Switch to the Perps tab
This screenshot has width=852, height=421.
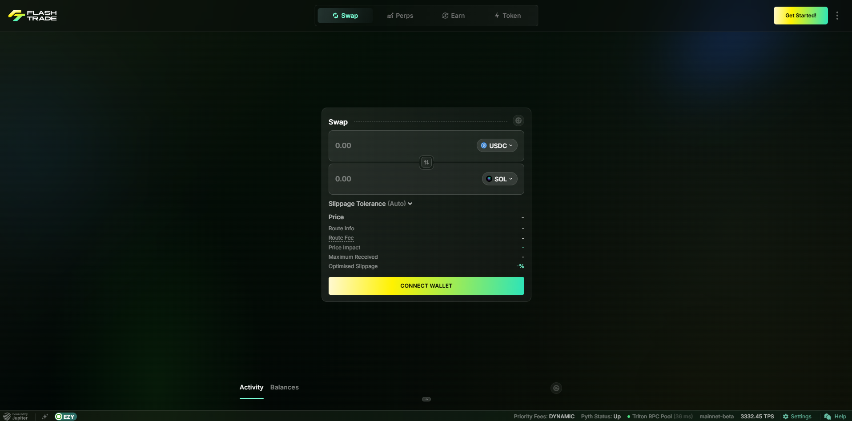400,16
